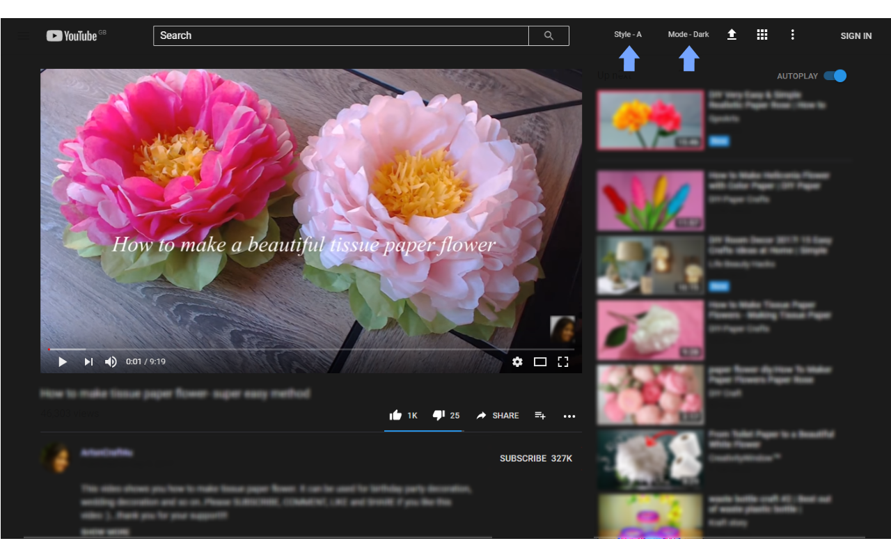Open the YouTube apps grid
The height and width of the screenshot is (557, 891).
(x=762, y=33)
